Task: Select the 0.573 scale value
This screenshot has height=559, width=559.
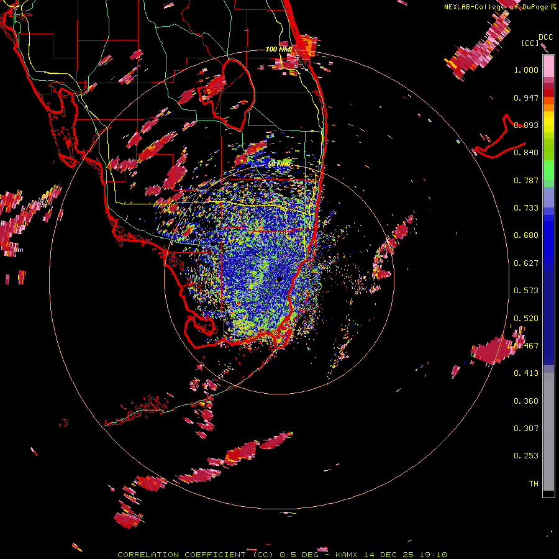Action: pos(526,291)
